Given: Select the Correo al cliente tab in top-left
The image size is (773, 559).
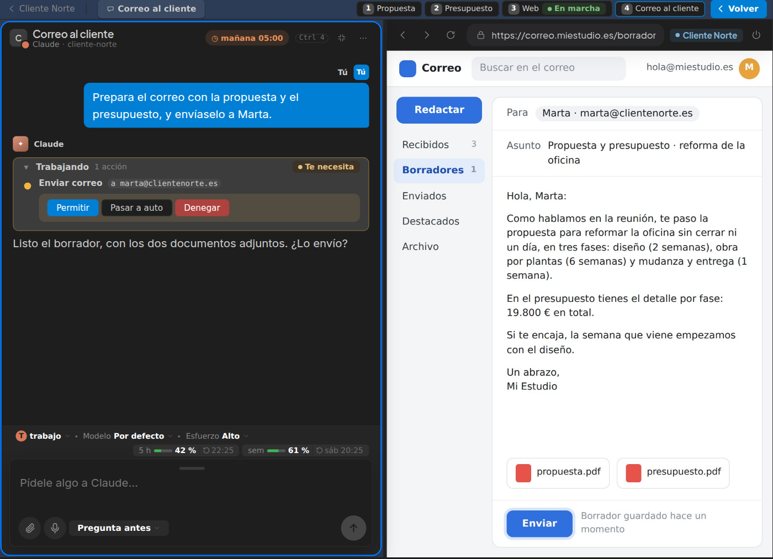Looking at the screenshot, I should pyautogui.click(x=151, y=9).
